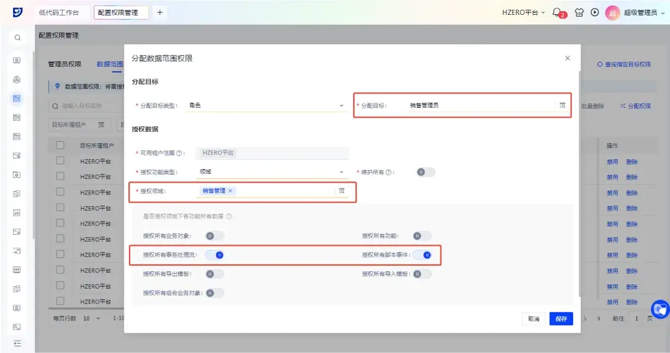670x353 pixels.
Task: Click the dialog's vertical scrollbar
Action: pos(579,183)
